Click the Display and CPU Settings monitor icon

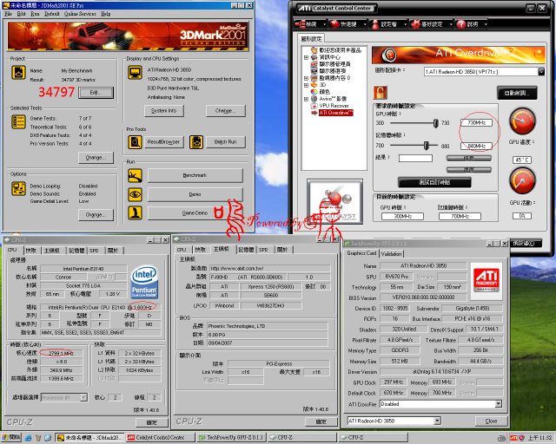(x=136, y=72)
